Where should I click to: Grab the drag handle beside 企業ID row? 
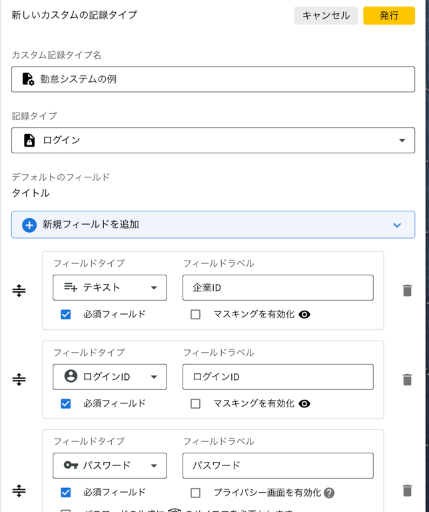(x=19, y=291)
